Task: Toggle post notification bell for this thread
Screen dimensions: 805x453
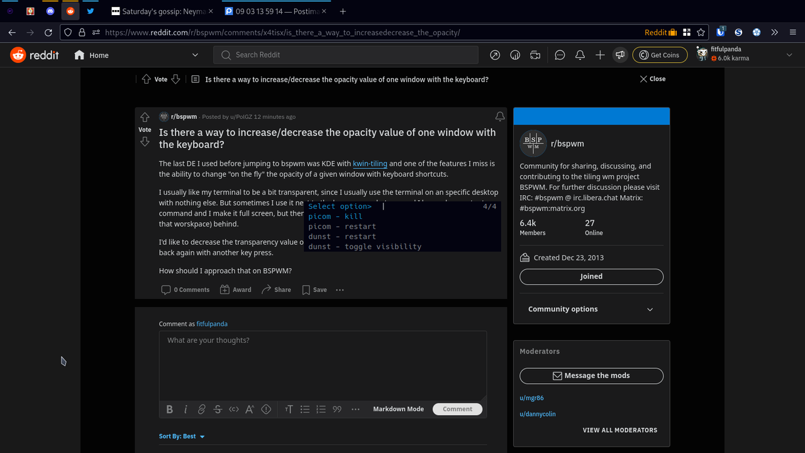Action: 500,116
